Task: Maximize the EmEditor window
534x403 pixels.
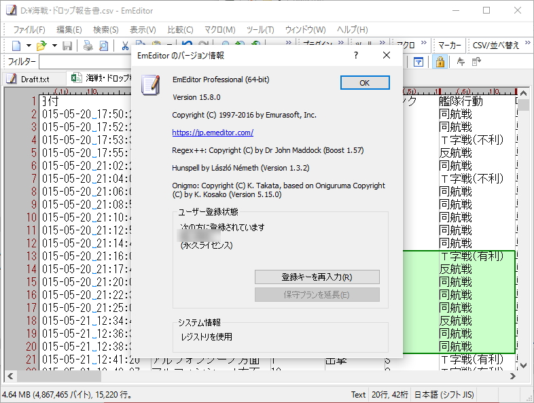Action: pos(486,10)
